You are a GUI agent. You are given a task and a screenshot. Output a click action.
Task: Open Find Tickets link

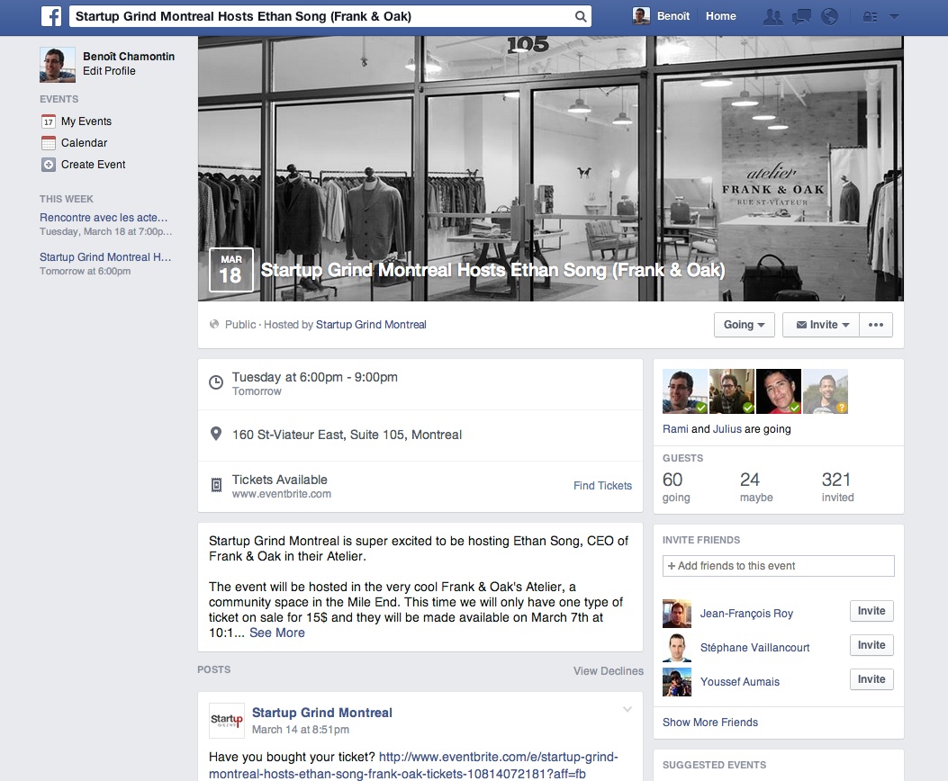pyautogui.click(x=601, y=485)
